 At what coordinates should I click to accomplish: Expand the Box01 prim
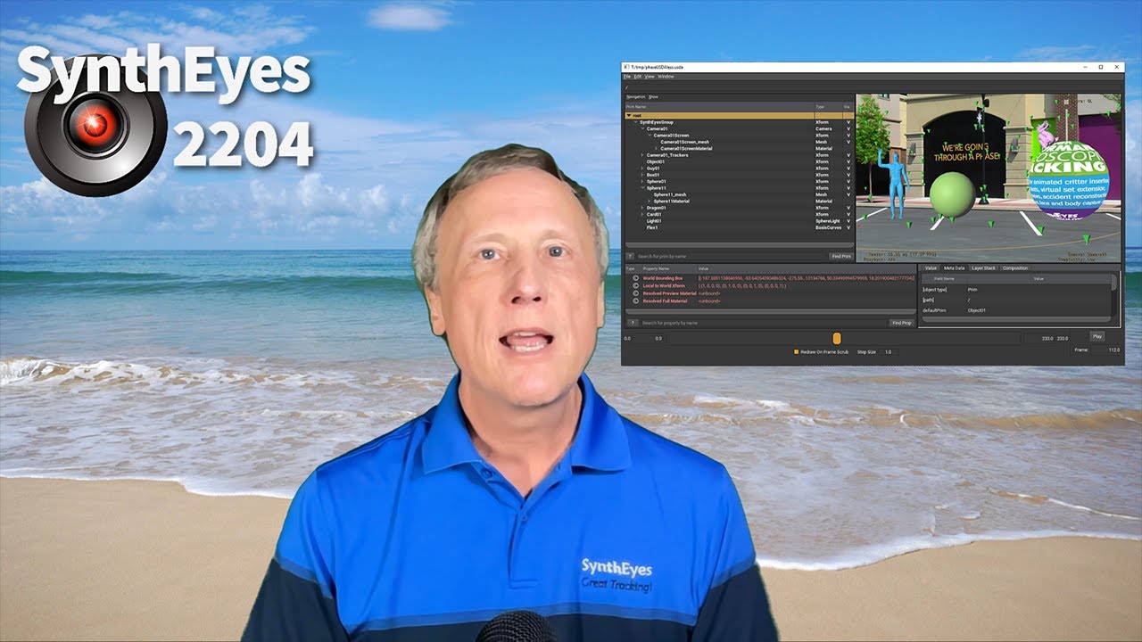[x=642, y=175]
